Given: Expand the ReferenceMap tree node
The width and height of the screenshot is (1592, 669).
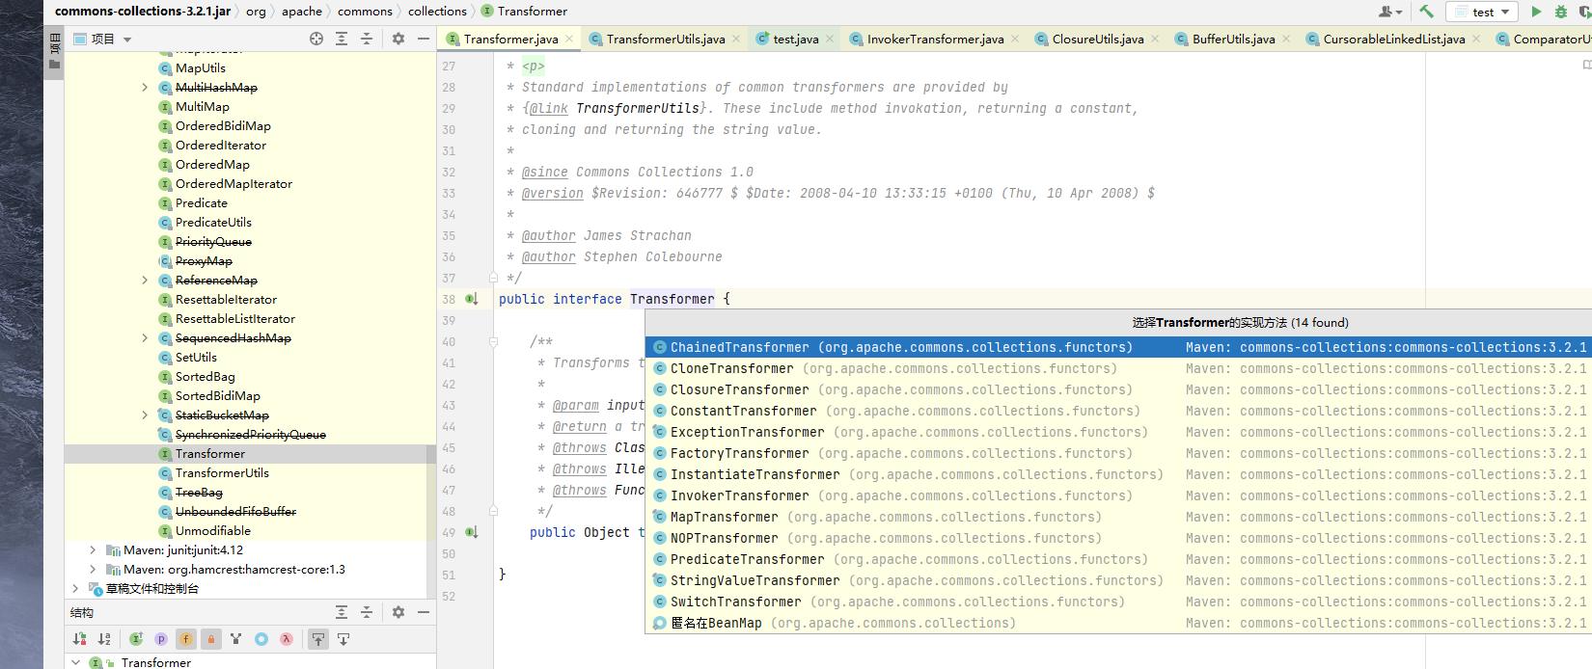Looking at the screenshot, I should (x=145, y=281).
